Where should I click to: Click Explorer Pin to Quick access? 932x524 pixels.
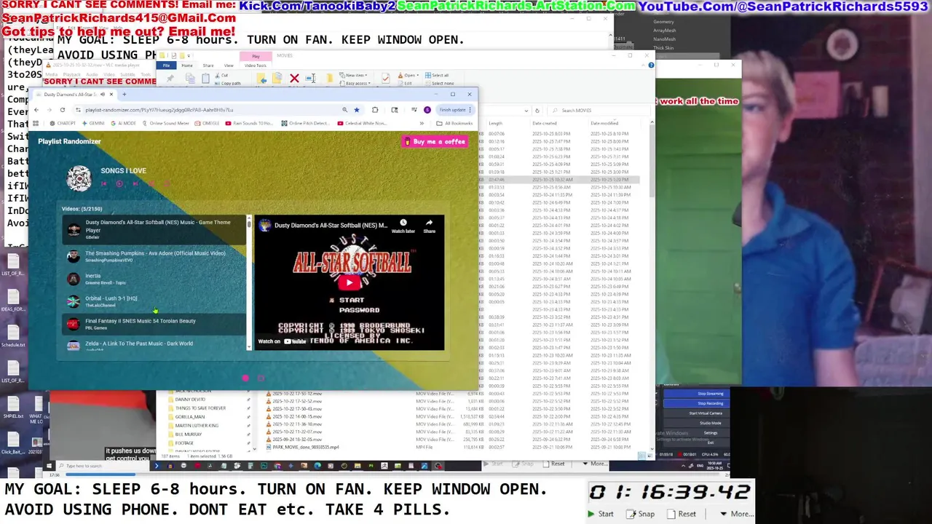(170, 78)
